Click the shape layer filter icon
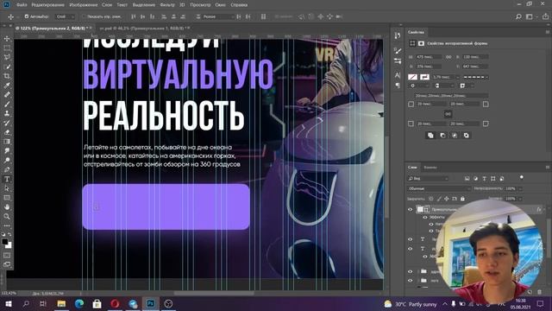 pos(492,179)
